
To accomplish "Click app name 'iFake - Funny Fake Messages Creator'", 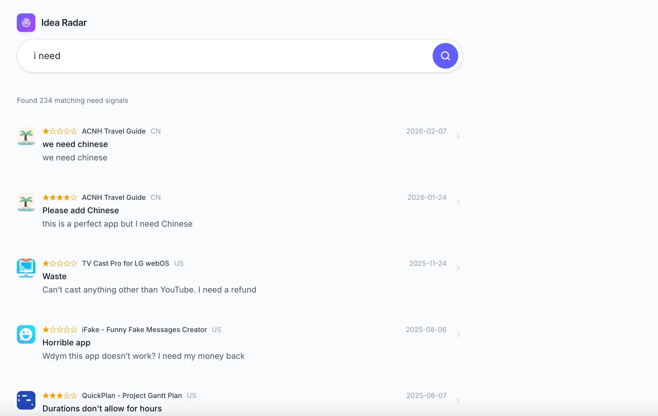I will tap(144, 330).
